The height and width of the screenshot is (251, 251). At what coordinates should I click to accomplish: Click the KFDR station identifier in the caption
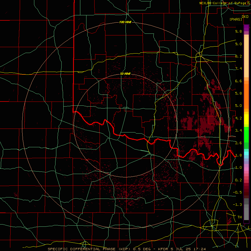(163, 249)
